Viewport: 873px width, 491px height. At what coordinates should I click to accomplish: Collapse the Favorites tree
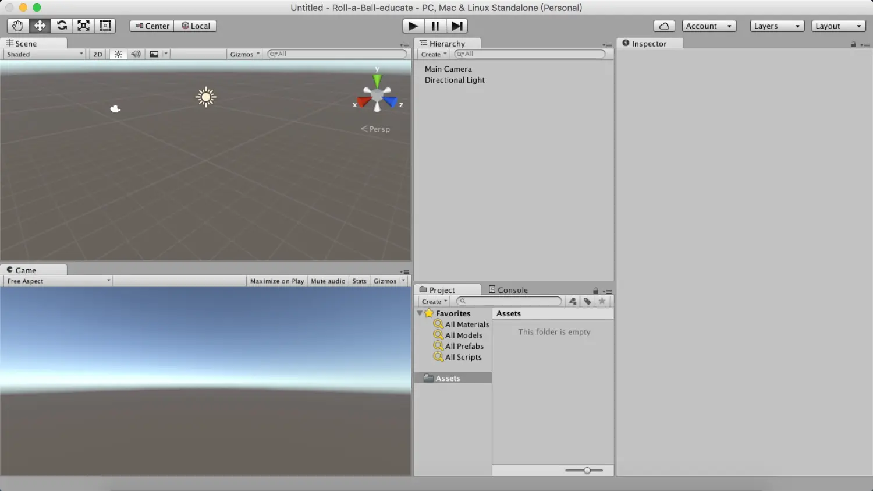pyautogui.click(x=420, y=313)
